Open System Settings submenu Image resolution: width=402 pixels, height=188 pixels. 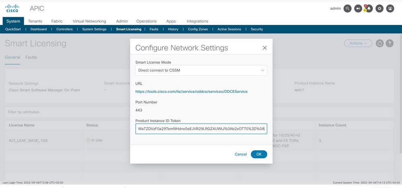(x=94, y=29)
